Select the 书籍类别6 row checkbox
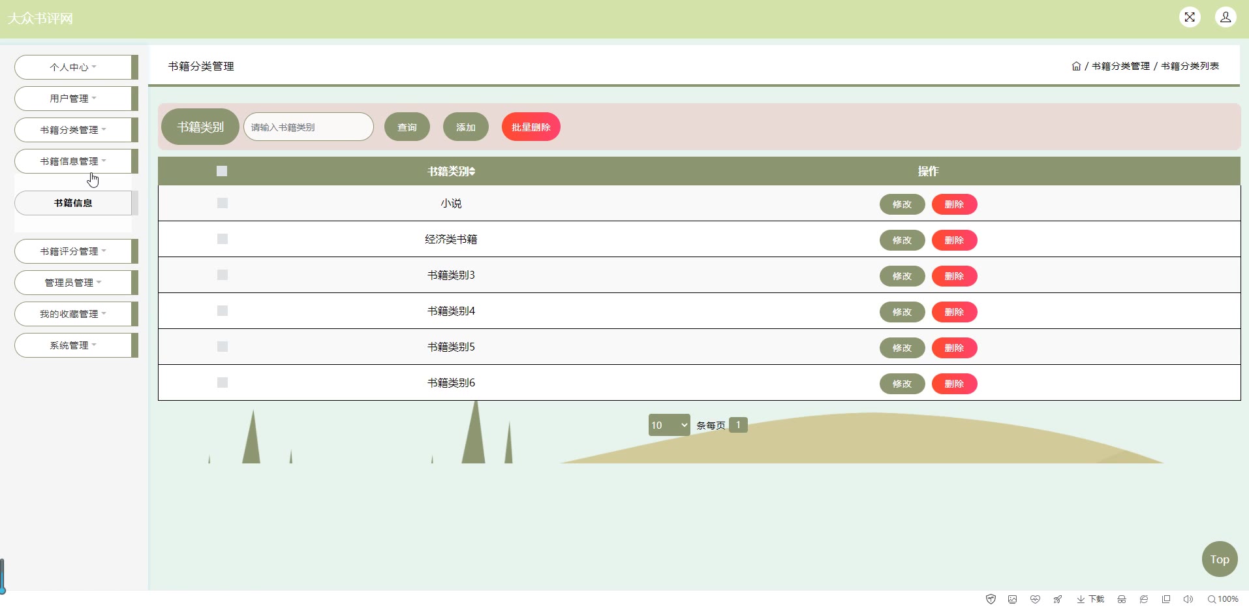This screenshot has width=1249, height=607. [223, 382]
